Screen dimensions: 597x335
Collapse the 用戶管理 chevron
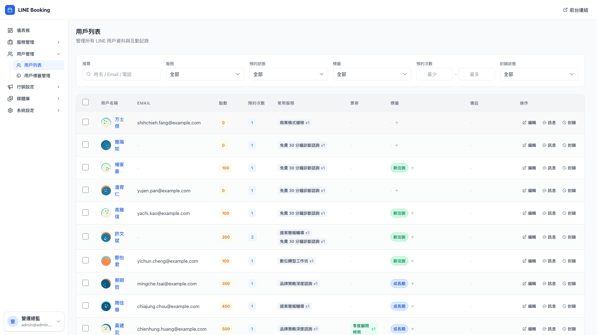coord(58,54)
